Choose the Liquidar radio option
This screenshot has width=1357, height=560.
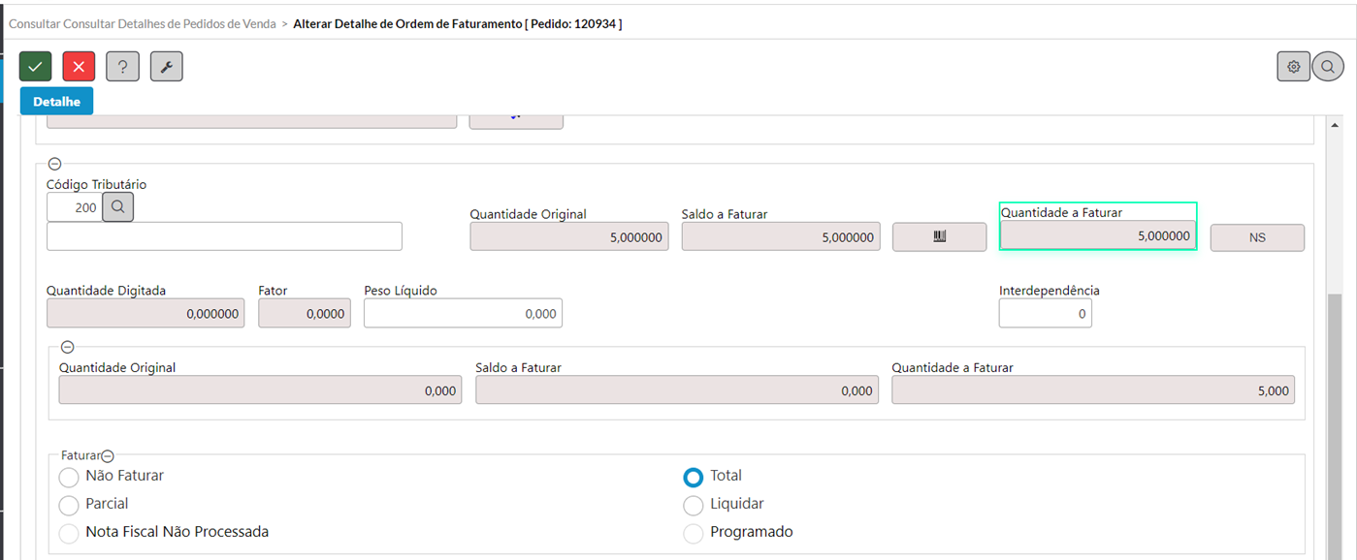tap(693, 506)
